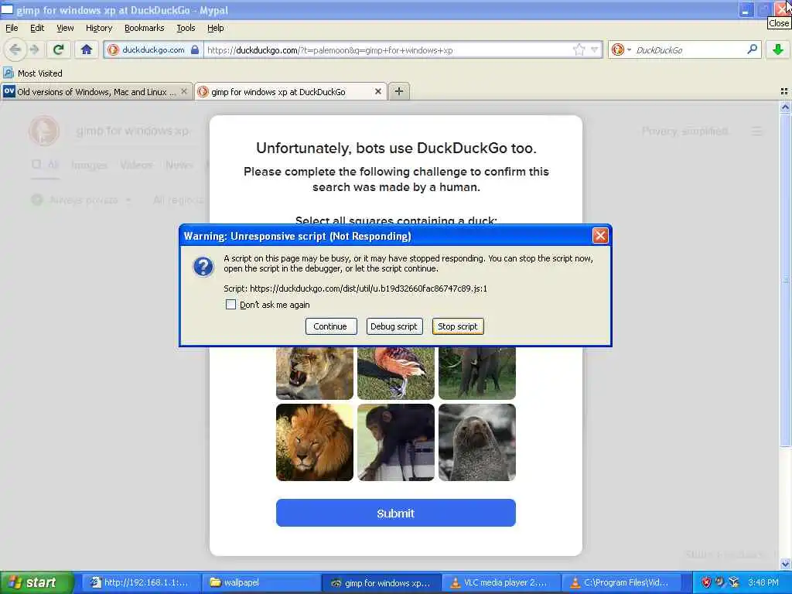Click the padlock icon in the address bar
792x594 pixels.
[195, 49]
